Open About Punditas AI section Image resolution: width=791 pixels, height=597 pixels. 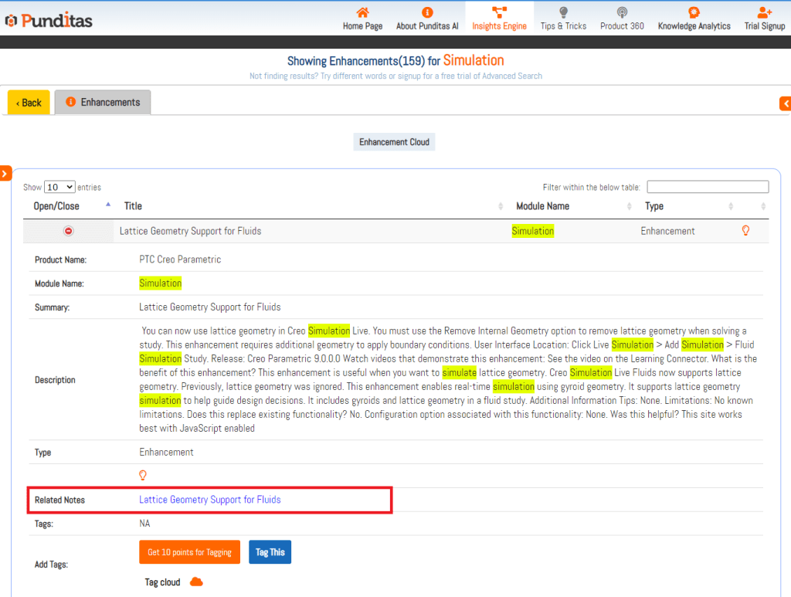tap(427, 19)
